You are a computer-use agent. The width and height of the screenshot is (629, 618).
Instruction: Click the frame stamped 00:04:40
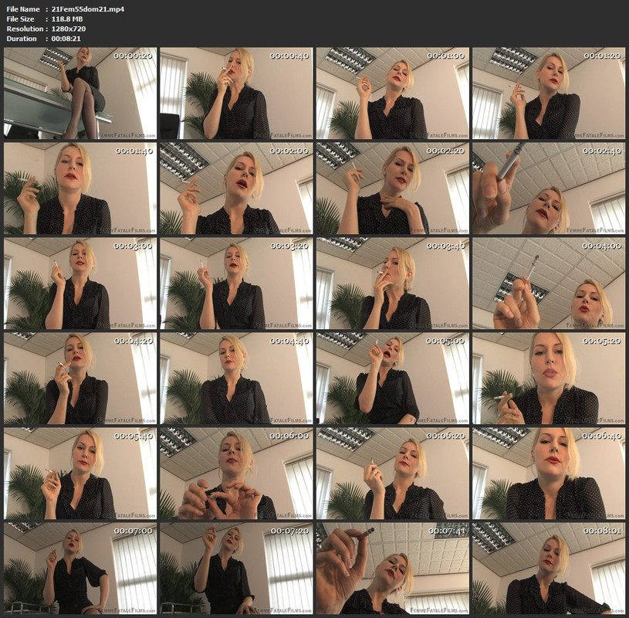236,379
